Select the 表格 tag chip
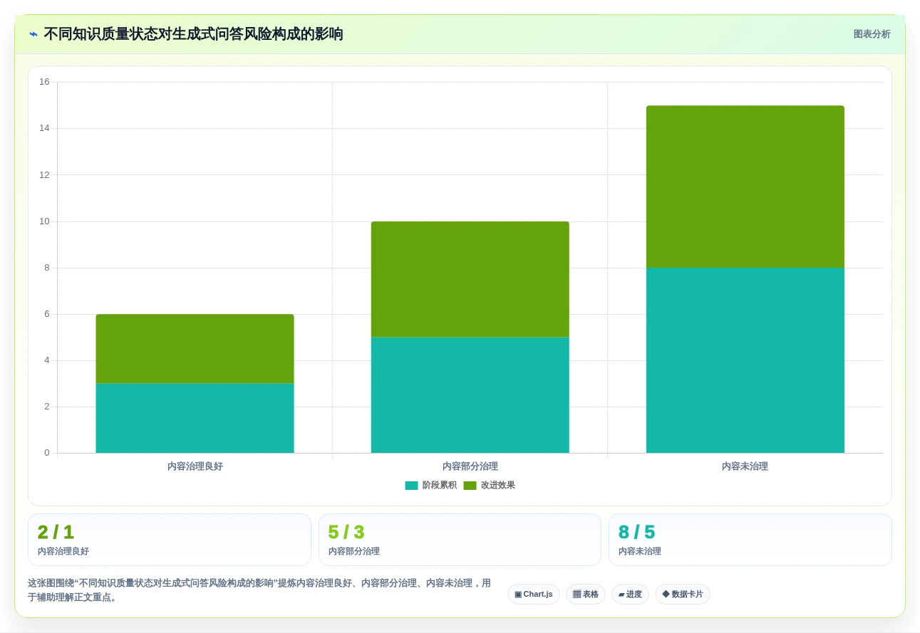The width and height of the screenshot is (920, 633). pos(586,594)
